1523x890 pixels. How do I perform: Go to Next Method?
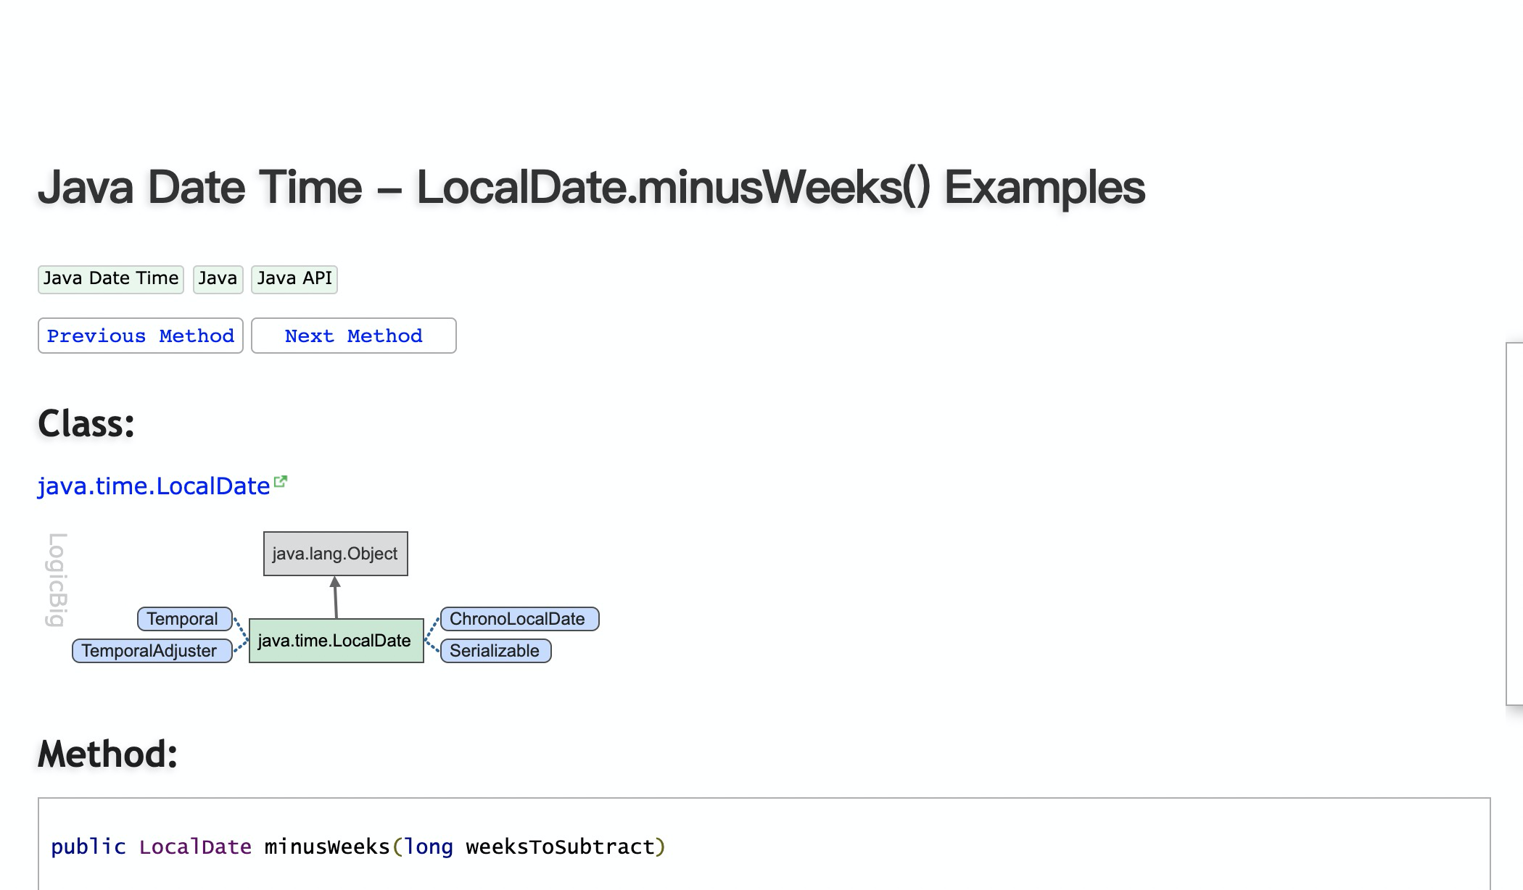(x=353, y=336)
